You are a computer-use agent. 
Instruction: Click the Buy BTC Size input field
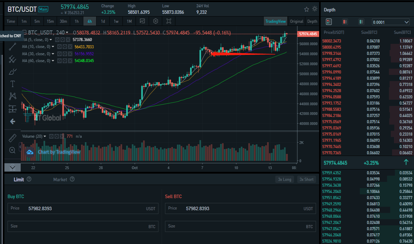click(83, 226)
